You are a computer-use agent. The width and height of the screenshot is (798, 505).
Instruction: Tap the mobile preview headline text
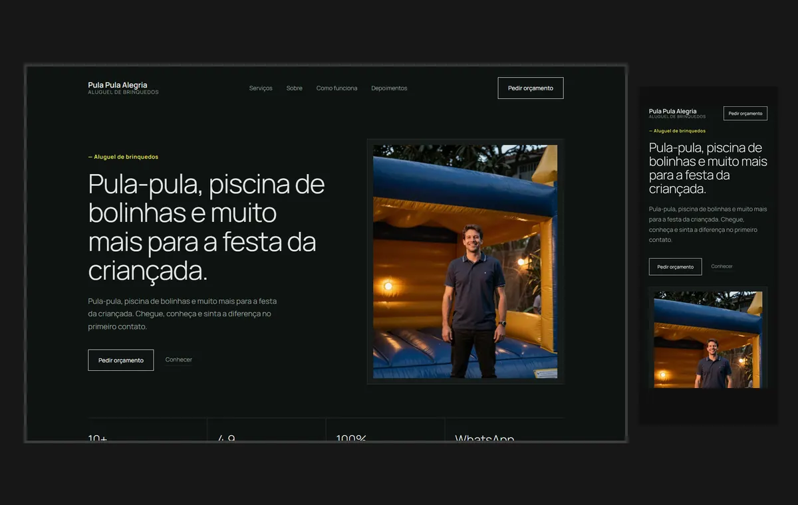click(x=708, y=168)
